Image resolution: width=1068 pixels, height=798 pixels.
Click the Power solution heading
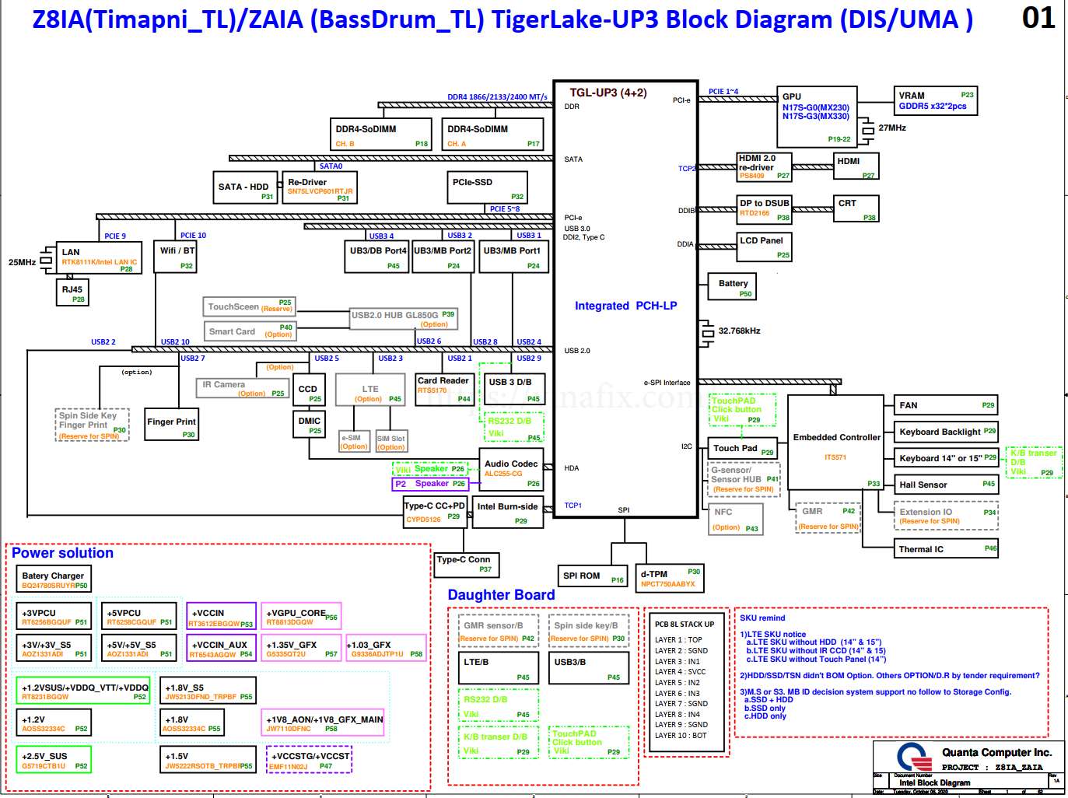click(63, 553)
